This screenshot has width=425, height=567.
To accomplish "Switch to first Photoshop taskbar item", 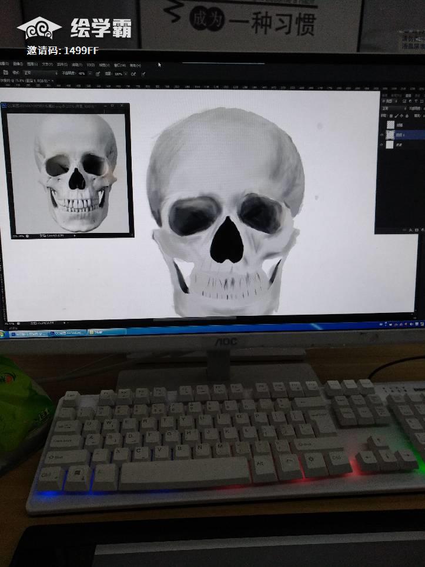I will (28, 333).
